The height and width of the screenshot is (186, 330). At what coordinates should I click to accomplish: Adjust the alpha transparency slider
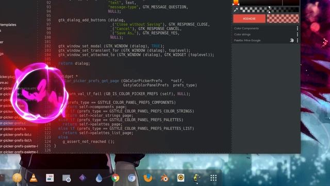pos(269,10)
